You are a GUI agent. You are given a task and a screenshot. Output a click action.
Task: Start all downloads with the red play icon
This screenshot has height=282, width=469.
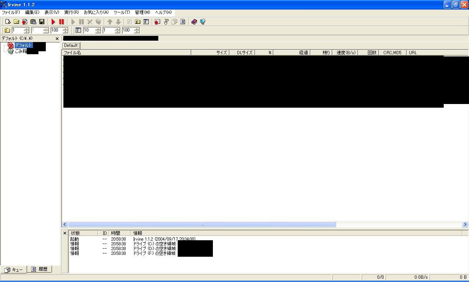coord(53,22)
